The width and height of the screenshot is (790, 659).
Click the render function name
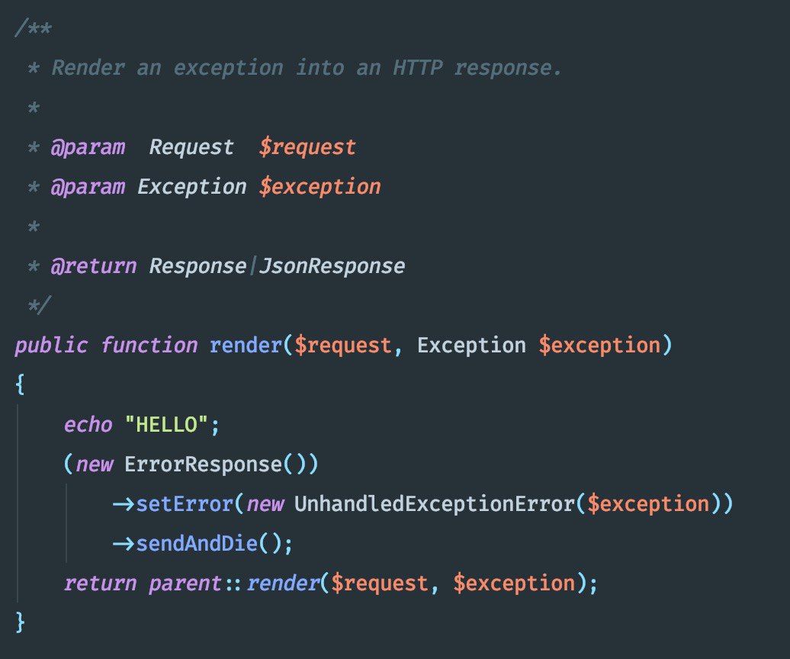(246, 346)
